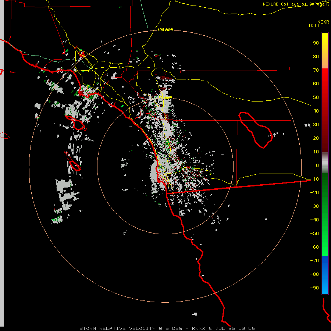Click the NEXR label above the scale
This screenshot has height=331, width=331.
tap(323, 22)
